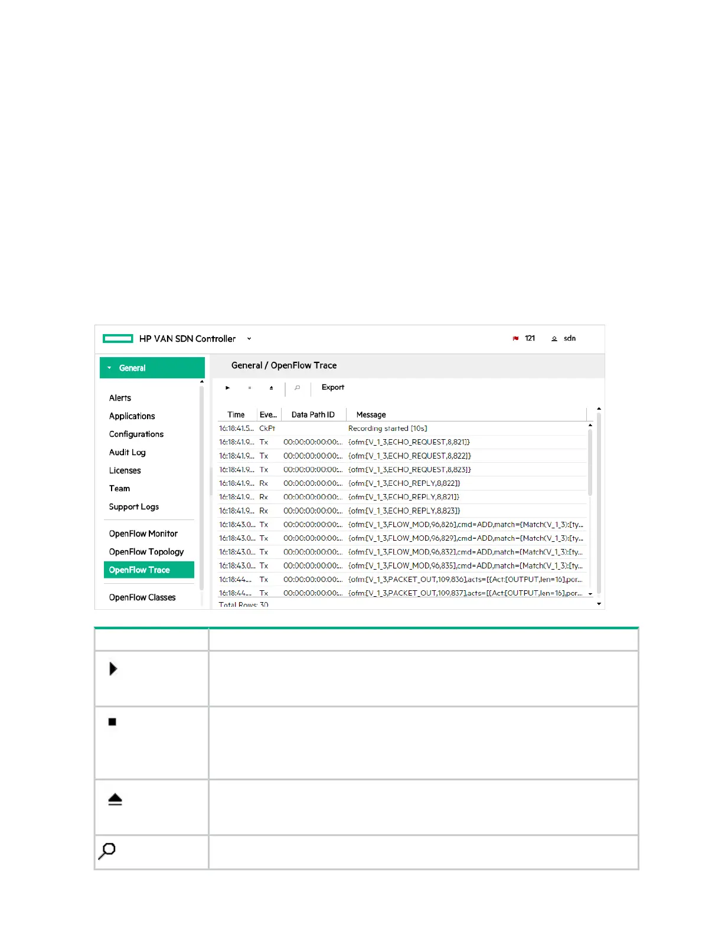Select the FLOW_MOD,96,826 message row

(403, 525)
